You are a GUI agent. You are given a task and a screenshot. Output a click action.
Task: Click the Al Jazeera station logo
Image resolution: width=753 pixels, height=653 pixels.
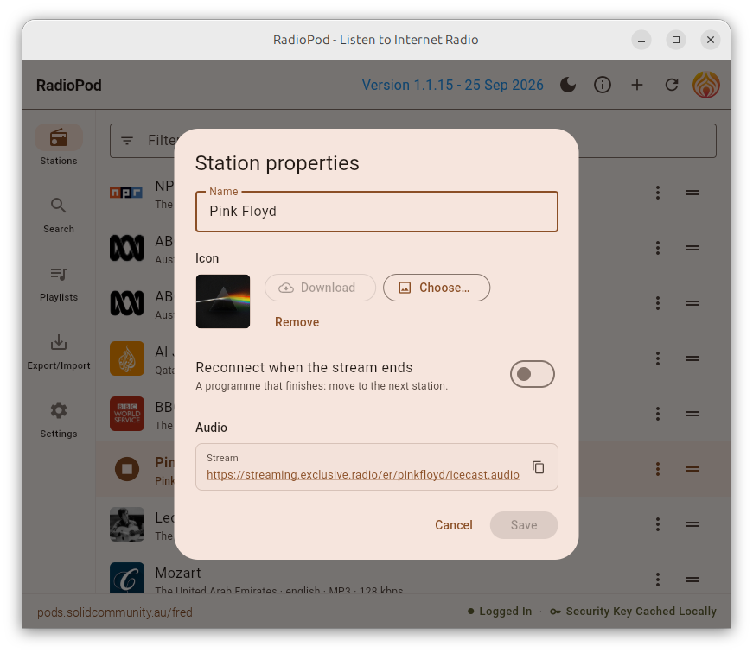click(x=127, y=358)
